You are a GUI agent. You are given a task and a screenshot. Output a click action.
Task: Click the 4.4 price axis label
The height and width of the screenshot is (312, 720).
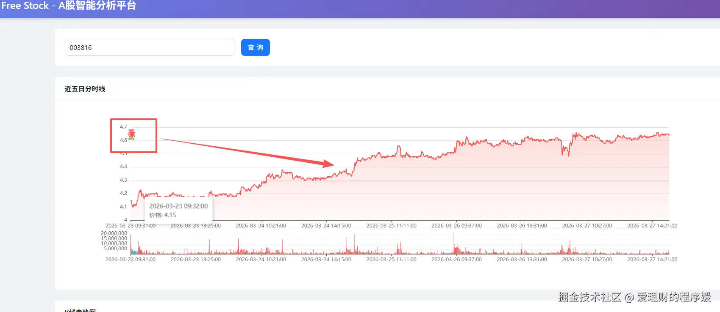[x=123, y=167]
